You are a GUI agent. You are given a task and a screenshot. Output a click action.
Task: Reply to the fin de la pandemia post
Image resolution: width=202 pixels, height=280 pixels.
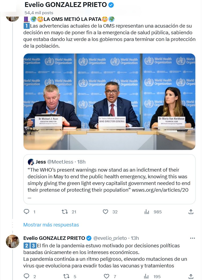[x=26, y=276]
